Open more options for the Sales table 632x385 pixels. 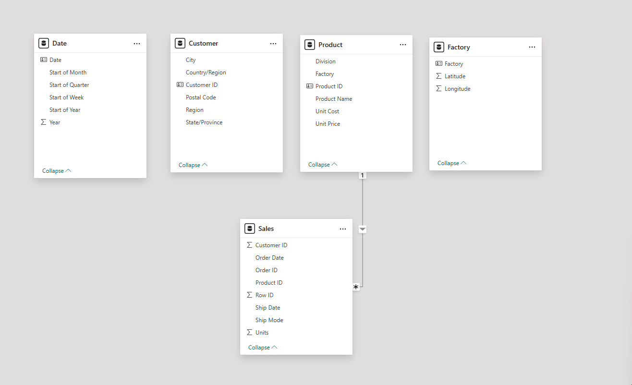(343, 229)
